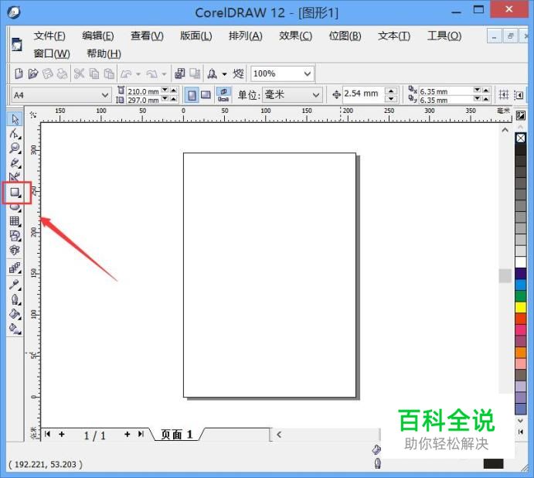Create a new document
534x478 pixels.
click(19, 73)
